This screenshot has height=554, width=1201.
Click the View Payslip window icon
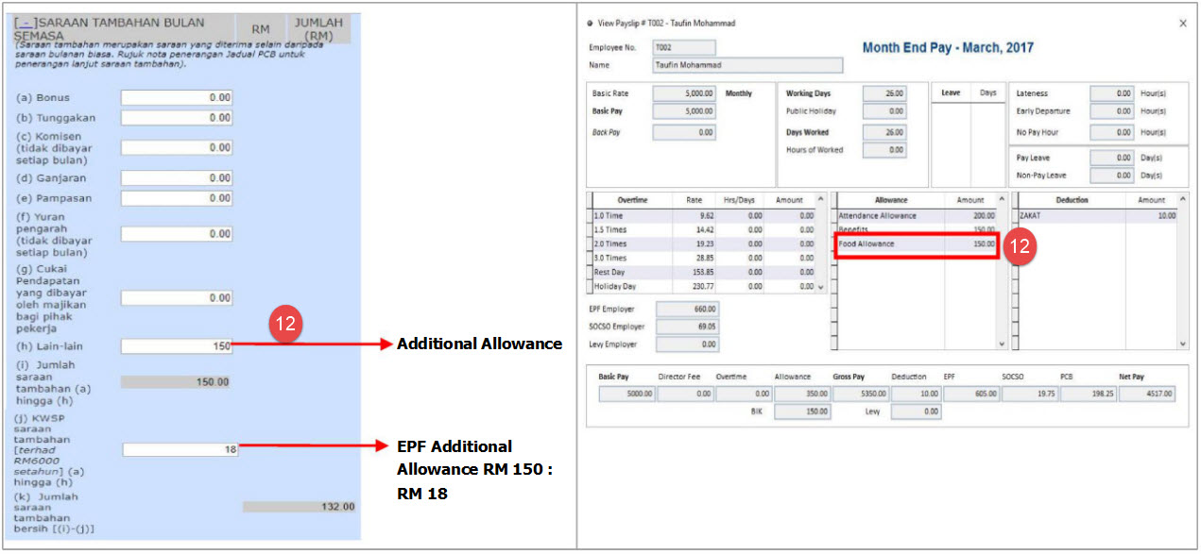tap(591, 24)
